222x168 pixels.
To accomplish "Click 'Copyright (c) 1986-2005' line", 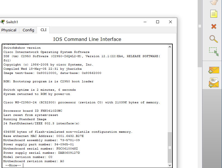I will (48, 65).
